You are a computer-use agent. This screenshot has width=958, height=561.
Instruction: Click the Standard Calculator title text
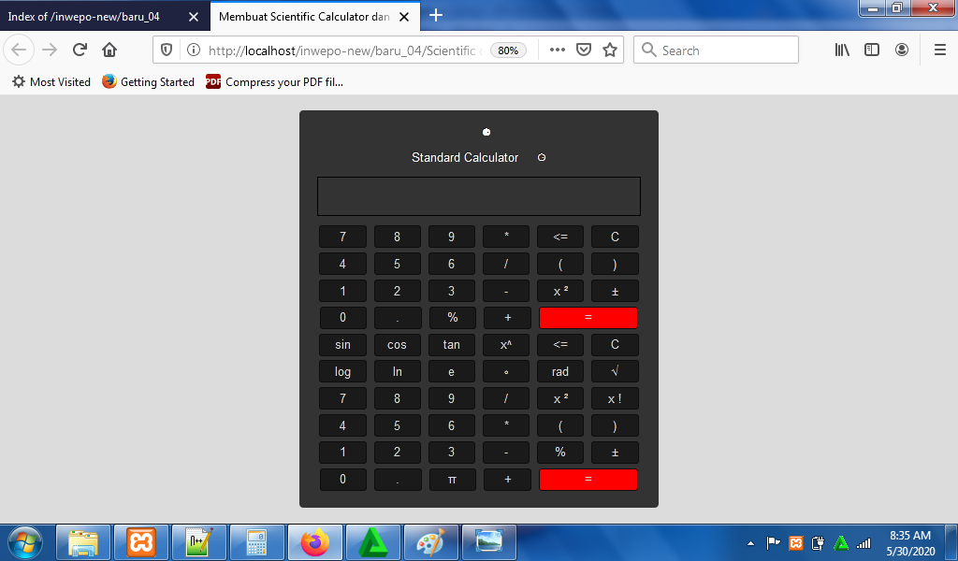click(x=465, y=157)
